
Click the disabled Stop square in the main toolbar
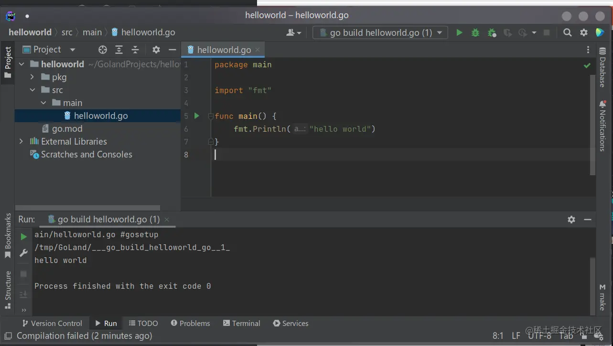547,32
